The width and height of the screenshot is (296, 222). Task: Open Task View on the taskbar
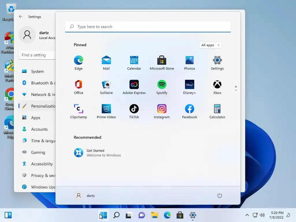(x=129, y=215)
